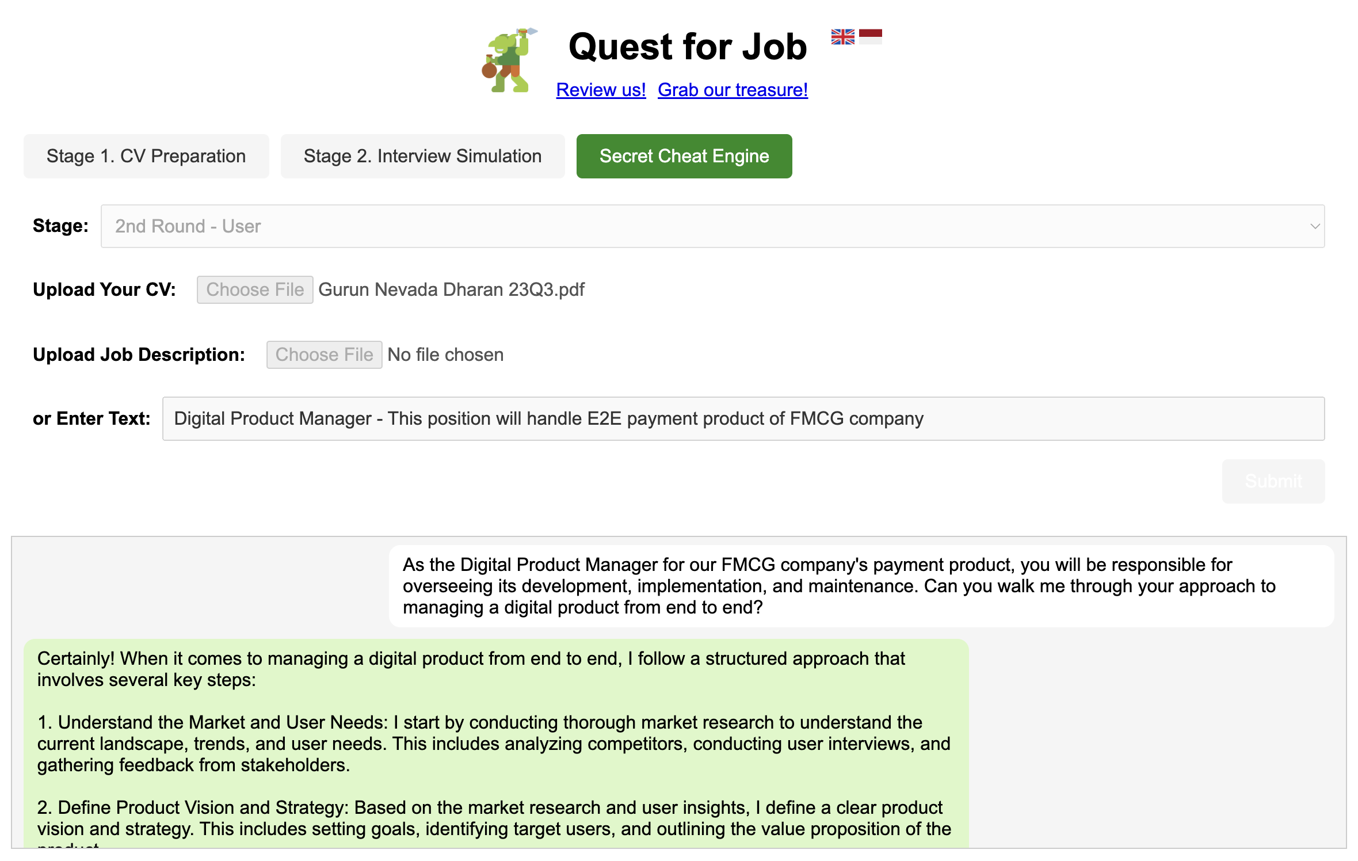Click the "Quest for Job" title
This screenshot has width=1358, height=861.
(686, 46)
